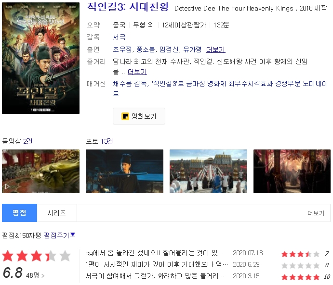Screen dimensions: 333x285
Task: Open the review starting with 서극이 참여해서
Action: point(155,276)
